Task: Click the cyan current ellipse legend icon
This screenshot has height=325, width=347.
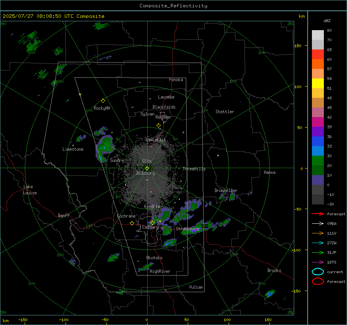Action: coord(318,272)
